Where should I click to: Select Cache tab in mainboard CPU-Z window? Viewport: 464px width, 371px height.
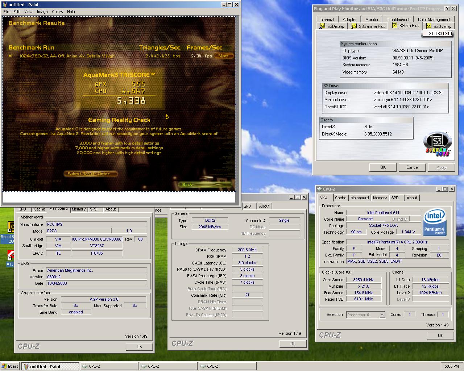point(40,209)
